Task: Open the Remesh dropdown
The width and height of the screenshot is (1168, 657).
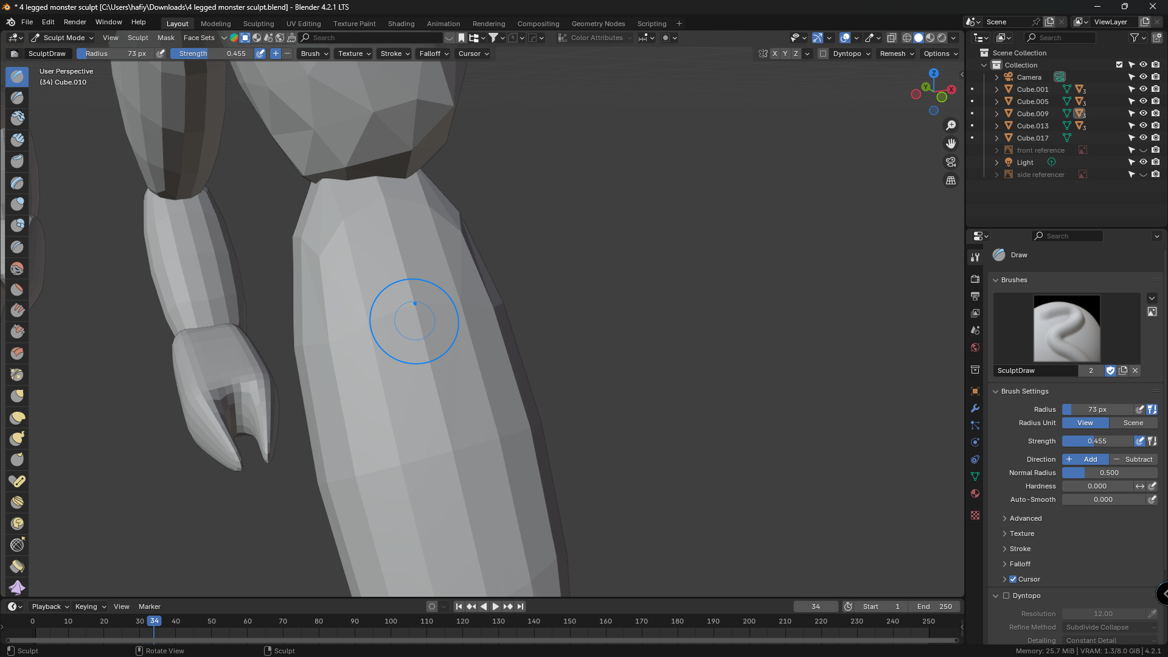Action: click(x=897, y=54)
